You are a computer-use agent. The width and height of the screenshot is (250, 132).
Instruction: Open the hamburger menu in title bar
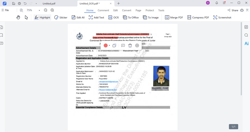click(x=224, y=3)
